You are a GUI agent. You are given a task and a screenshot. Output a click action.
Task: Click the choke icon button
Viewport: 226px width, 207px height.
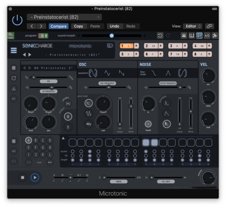(x=68, y=103)
